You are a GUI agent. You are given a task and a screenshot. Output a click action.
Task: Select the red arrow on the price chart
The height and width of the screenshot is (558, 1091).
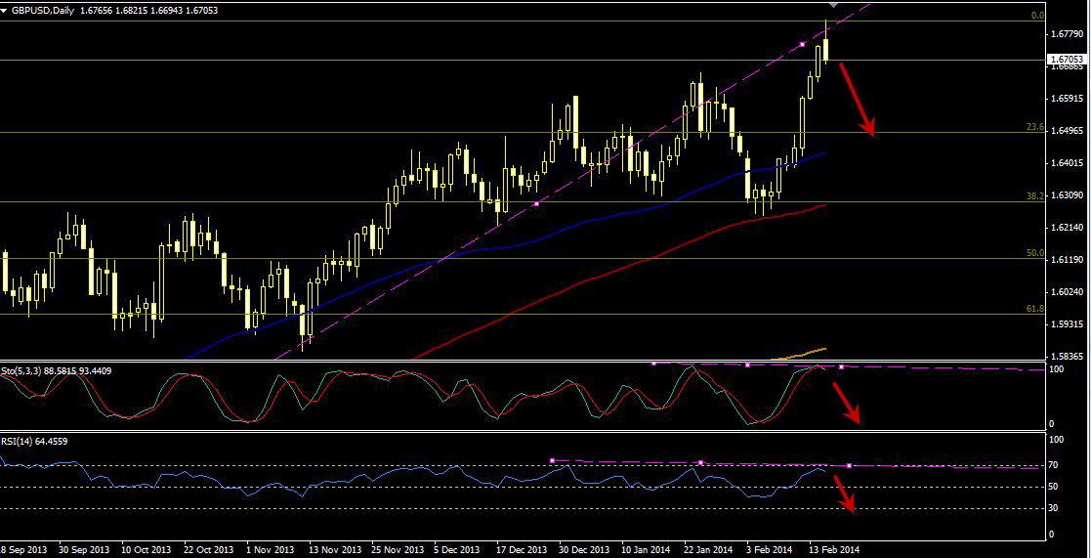[x=857, y=99]
